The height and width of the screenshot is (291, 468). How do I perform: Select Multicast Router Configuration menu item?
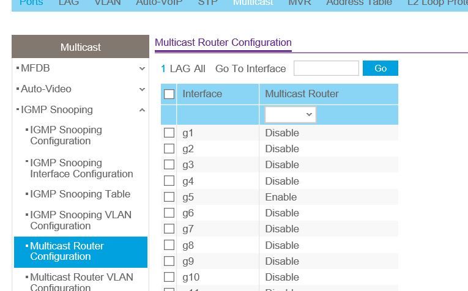pos(81,252)
